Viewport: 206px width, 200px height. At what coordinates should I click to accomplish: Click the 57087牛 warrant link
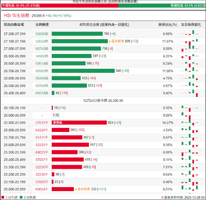(x=42, y=160)
